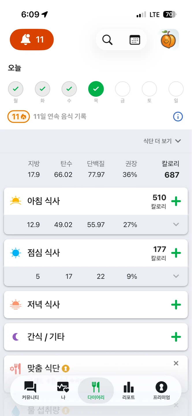This screenshot has height=416, width=192.
Task: Select the 목 day green check circle
Action: pyautogui.click(x=96, y=89)
